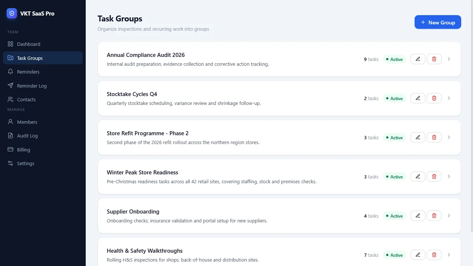Open Health & Safety Walkthroughs title
The width and height of the screenshot is (473, 266).
pos(144,251)
